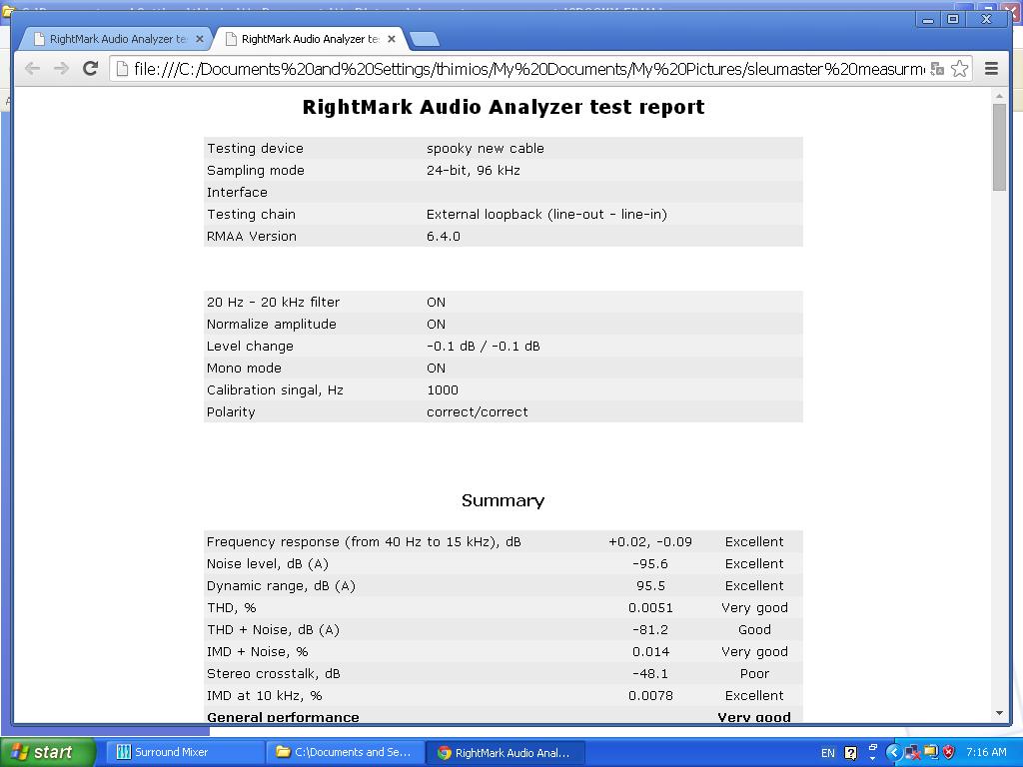Click the report title heading

(x=504, y=106)
